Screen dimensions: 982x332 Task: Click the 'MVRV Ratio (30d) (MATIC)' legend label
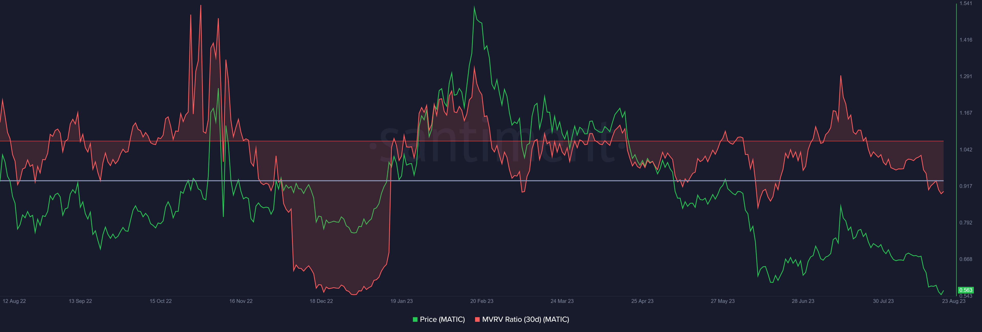(525, 319)
